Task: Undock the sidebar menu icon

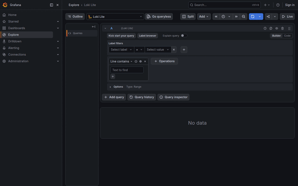Action: (x=51, y=5)
